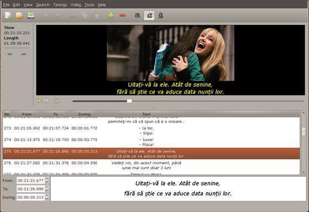The height and width of the screenshot is (212, 309).
Task: Click the current Time value 00:21:25.221
Action: pos(17,33)
